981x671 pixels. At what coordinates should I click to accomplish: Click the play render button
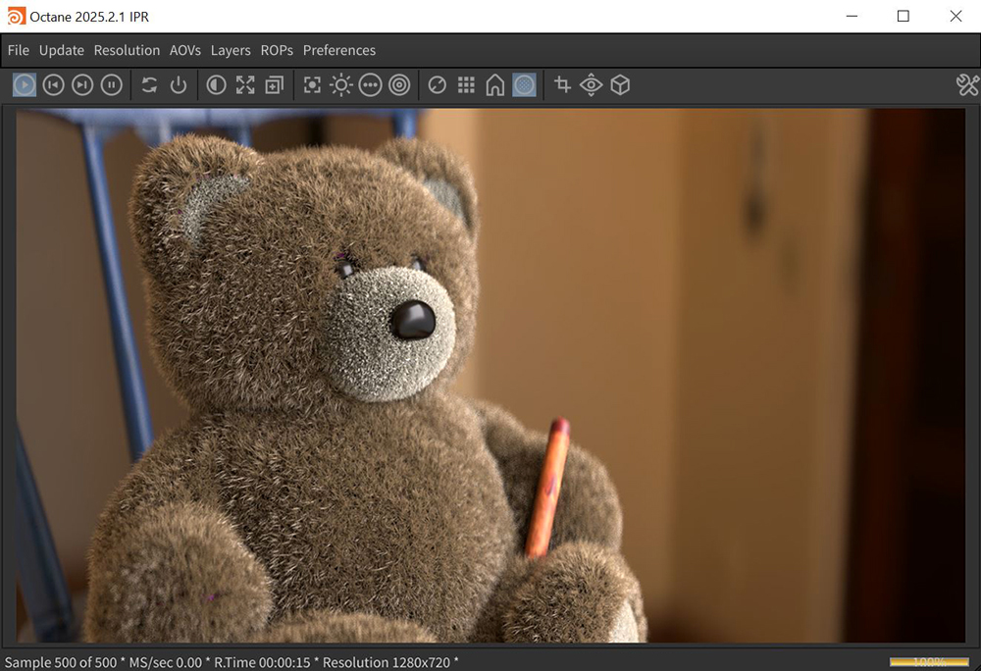tap(25, 85)
